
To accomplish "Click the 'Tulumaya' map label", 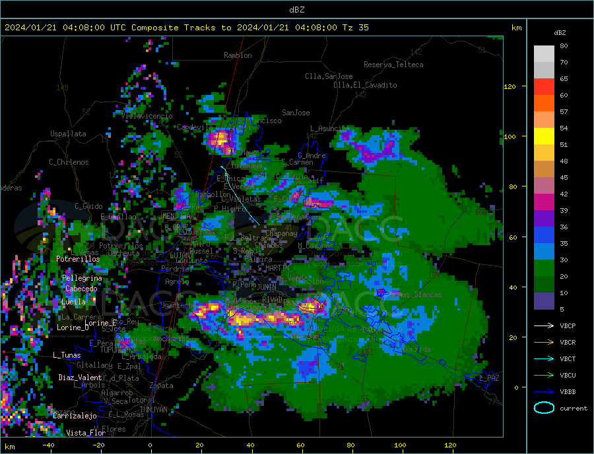I will [246, 165].
